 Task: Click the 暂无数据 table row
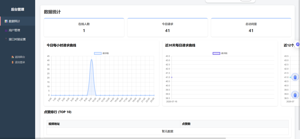point(168,131)
